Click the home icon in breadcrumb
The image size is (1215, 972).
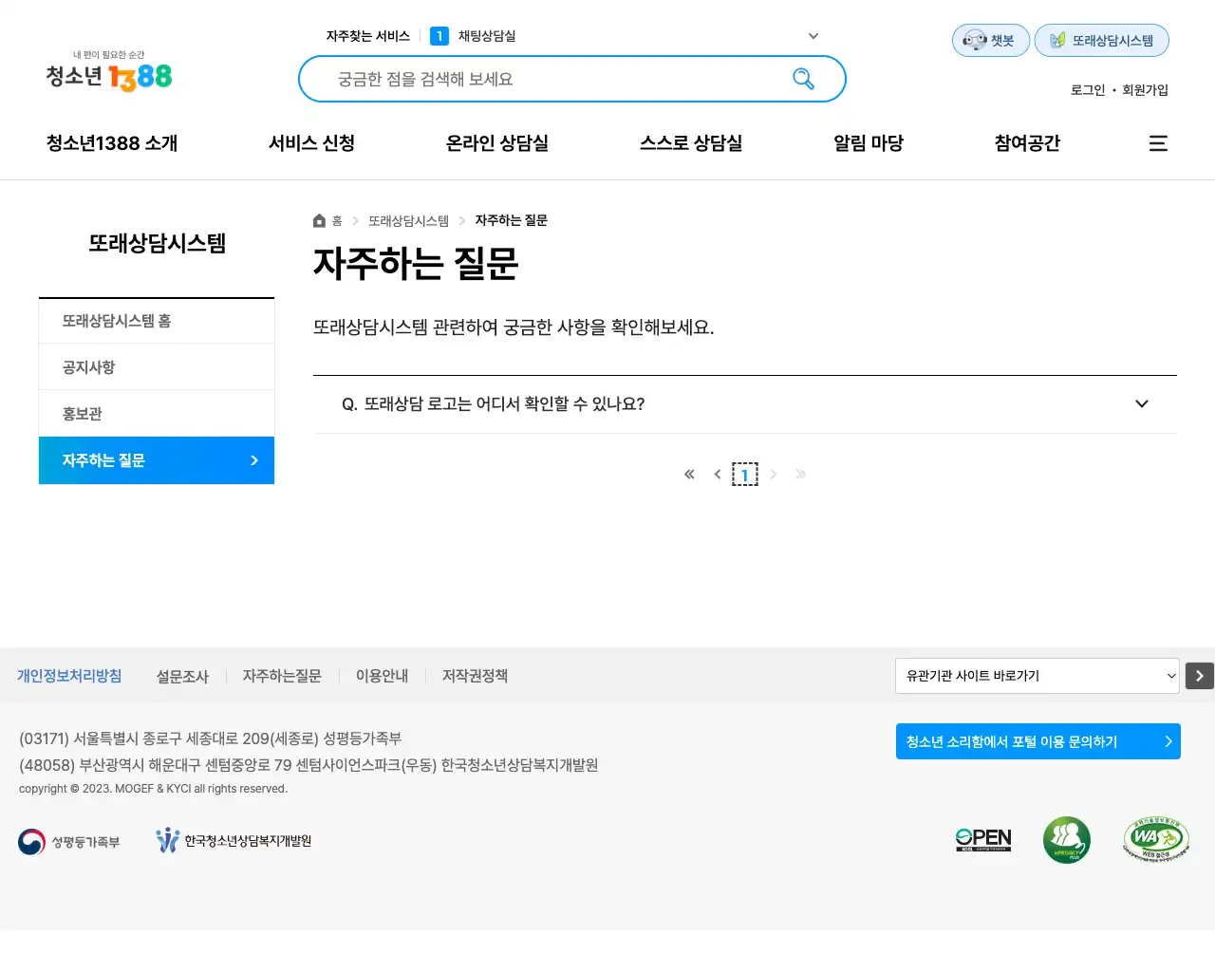coord(319,221)
